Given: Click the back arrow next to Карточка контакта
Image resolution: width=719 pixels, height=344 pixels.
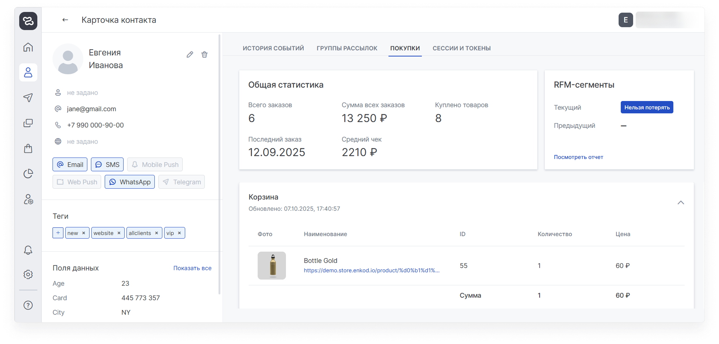Looking at the screenshot, I should 65,20.
